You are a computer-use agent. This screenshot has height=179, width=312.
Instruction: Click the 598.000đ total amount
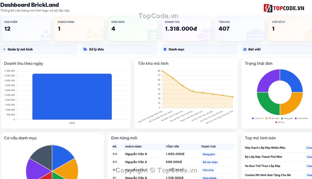coord(174,162)
